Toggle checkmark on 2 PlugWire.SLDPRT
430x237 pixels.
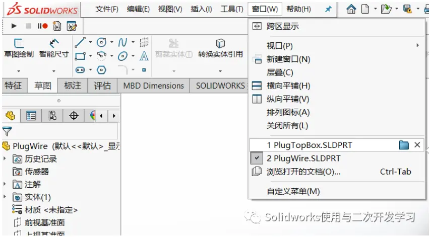coord(257,158)
